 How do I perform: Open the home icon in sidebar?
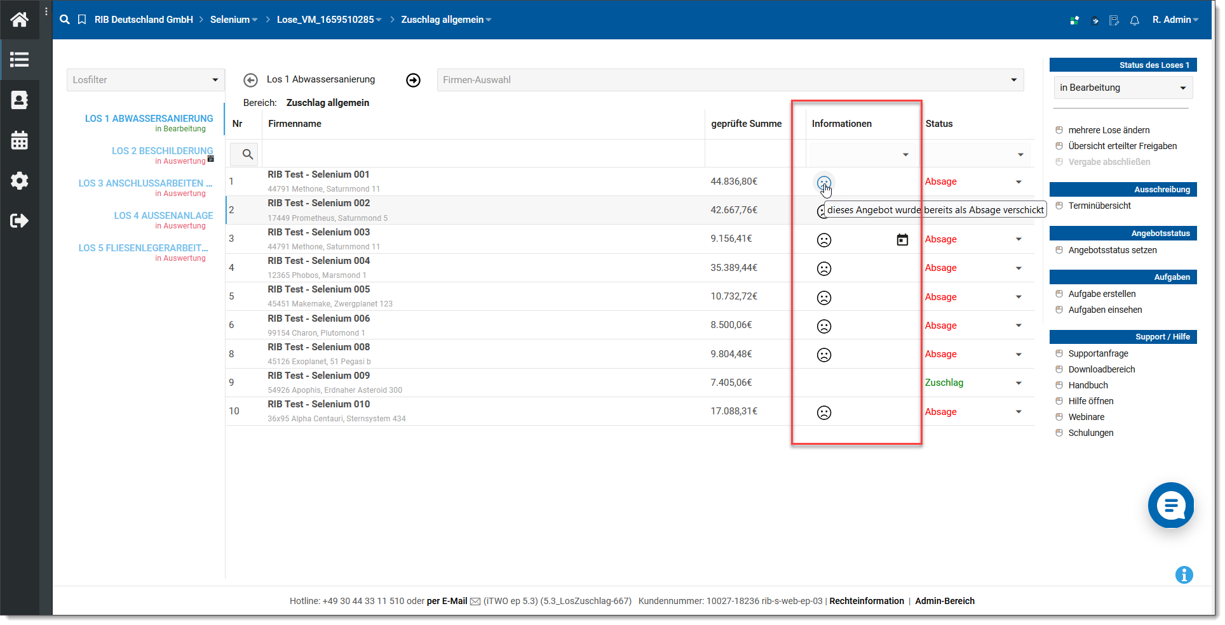[x=19, y=20]
